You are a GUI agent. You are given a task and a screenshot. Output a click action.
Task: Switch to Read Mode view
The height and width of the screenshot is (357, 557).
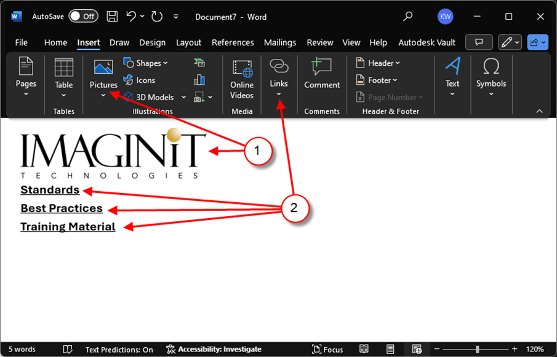[x=364, y=349]
